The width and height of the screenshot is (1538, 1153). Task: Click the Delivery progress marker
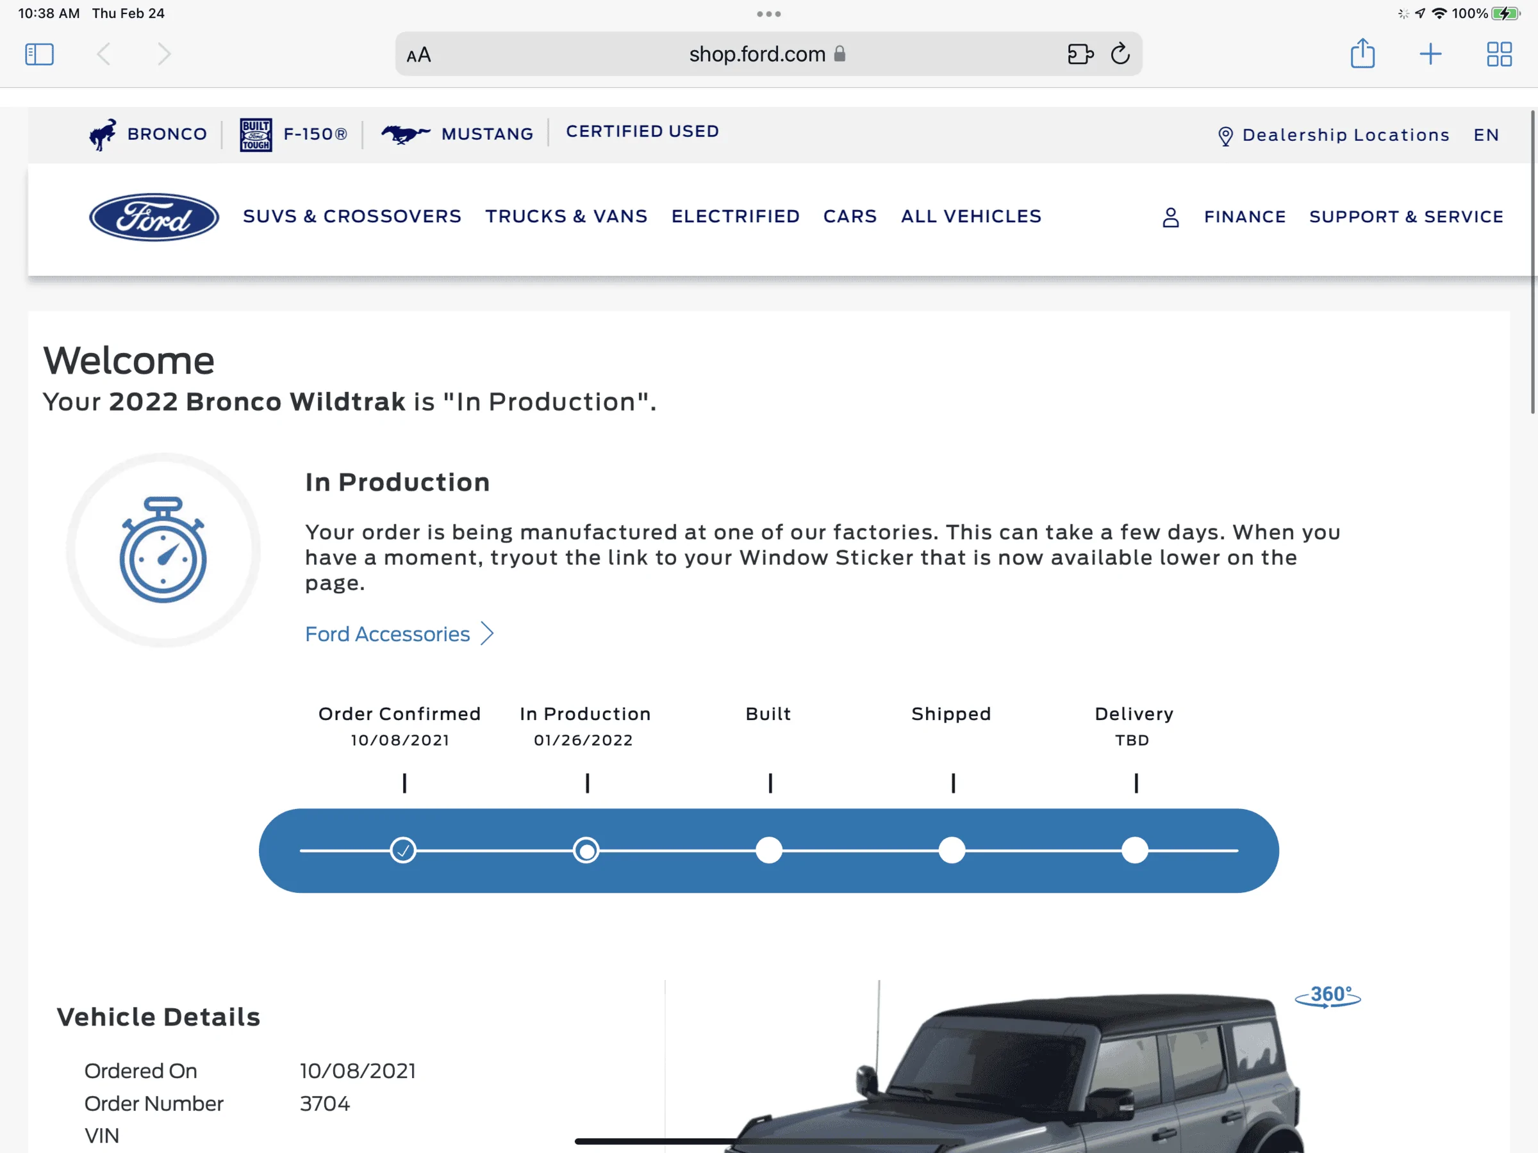(x=1135, y=850)
